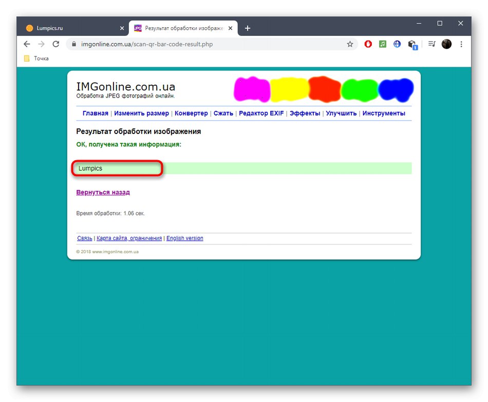Open Редактор EXIF menu link
Image resolution: width=488 pixels, height=402 pixels.
pyautogui.click(x=261, y=113)
